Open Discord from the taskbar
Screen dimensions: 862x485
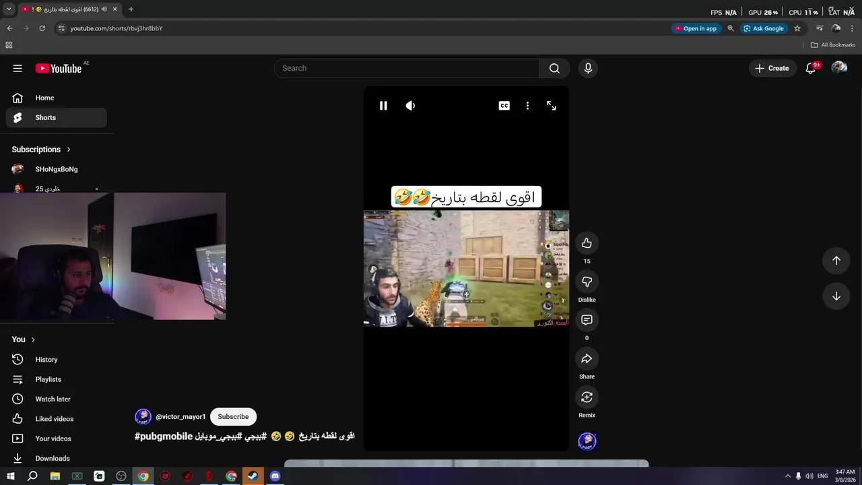pyautogui.click(x=275, y=476)
